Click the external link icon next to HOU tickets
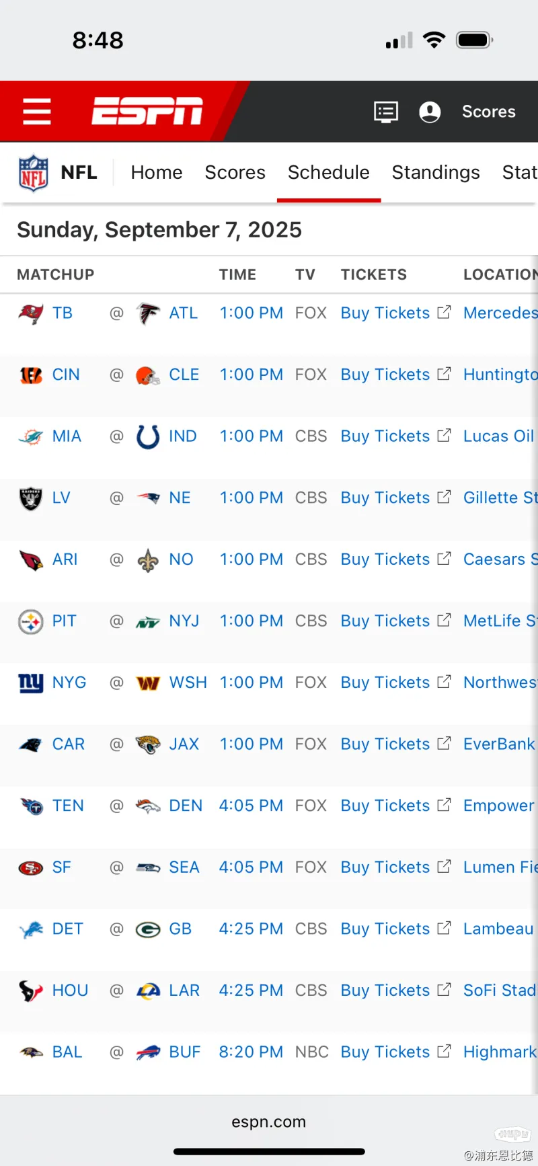The image size is (538, 1166). click(x=444, y=990)
